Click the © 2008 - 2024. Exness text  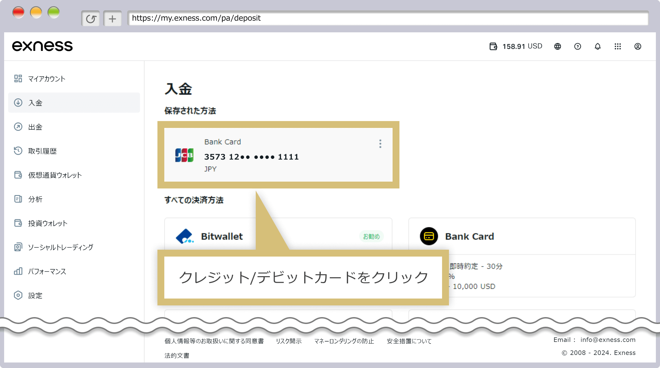[x=598, y=353]
